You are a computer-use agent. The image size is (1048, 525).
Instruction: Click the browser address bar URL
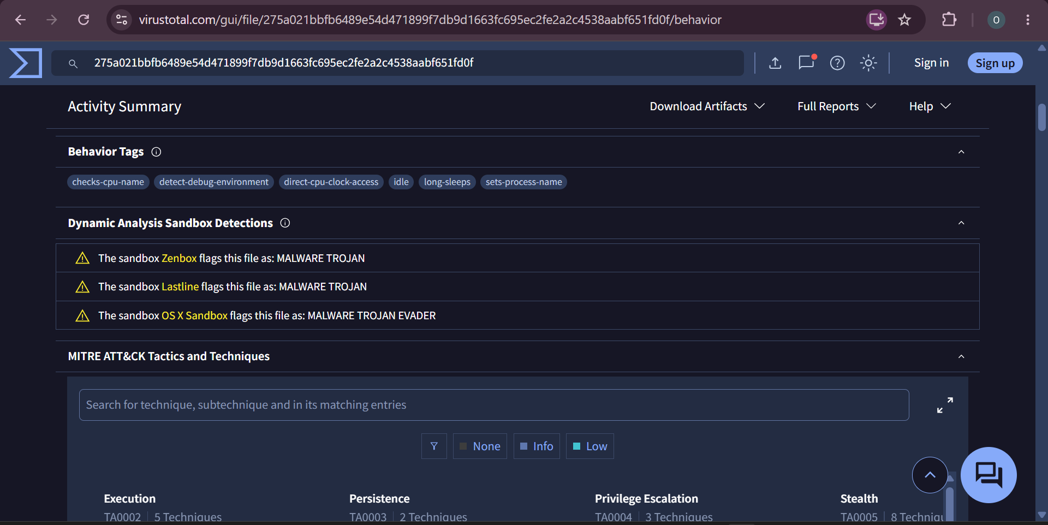pos(430,20)
